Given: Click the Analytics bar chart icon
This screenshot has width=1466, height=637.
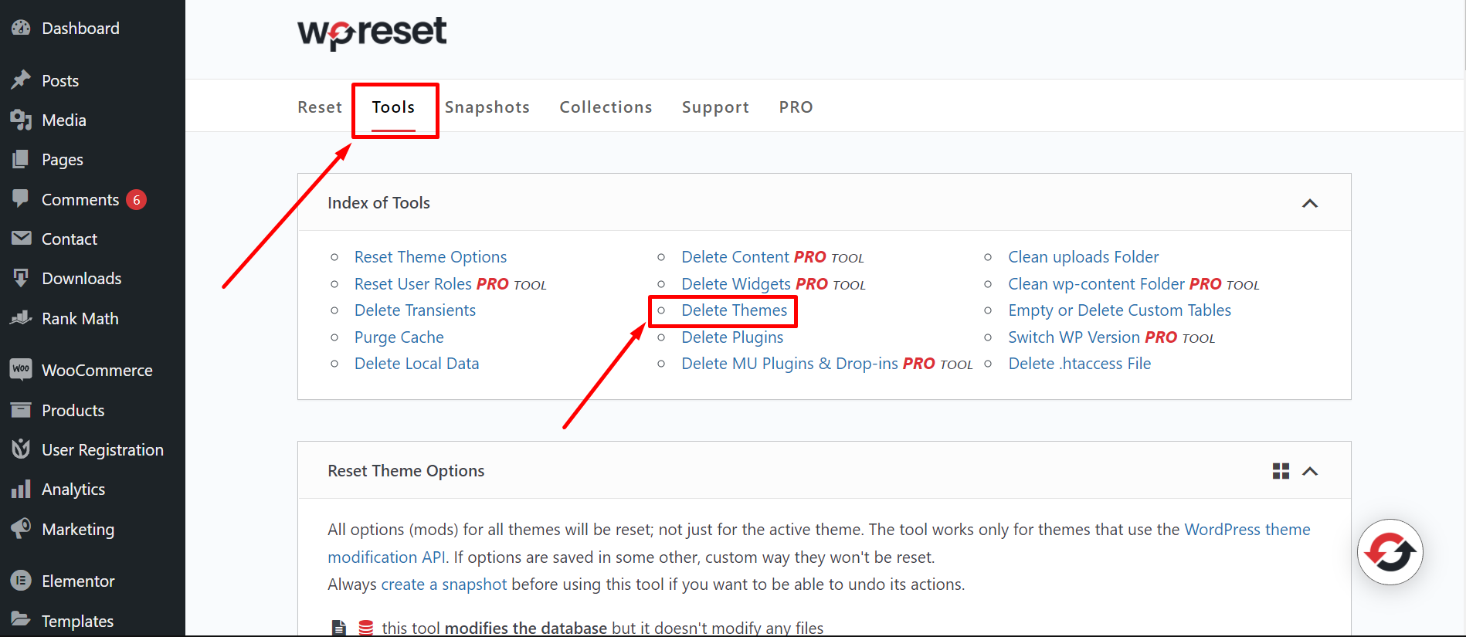Looking at the screenshot, I should (21, 489).
